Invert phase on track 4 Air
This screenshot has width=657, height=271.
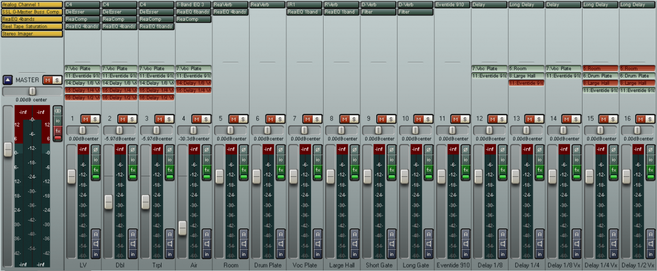206,150
